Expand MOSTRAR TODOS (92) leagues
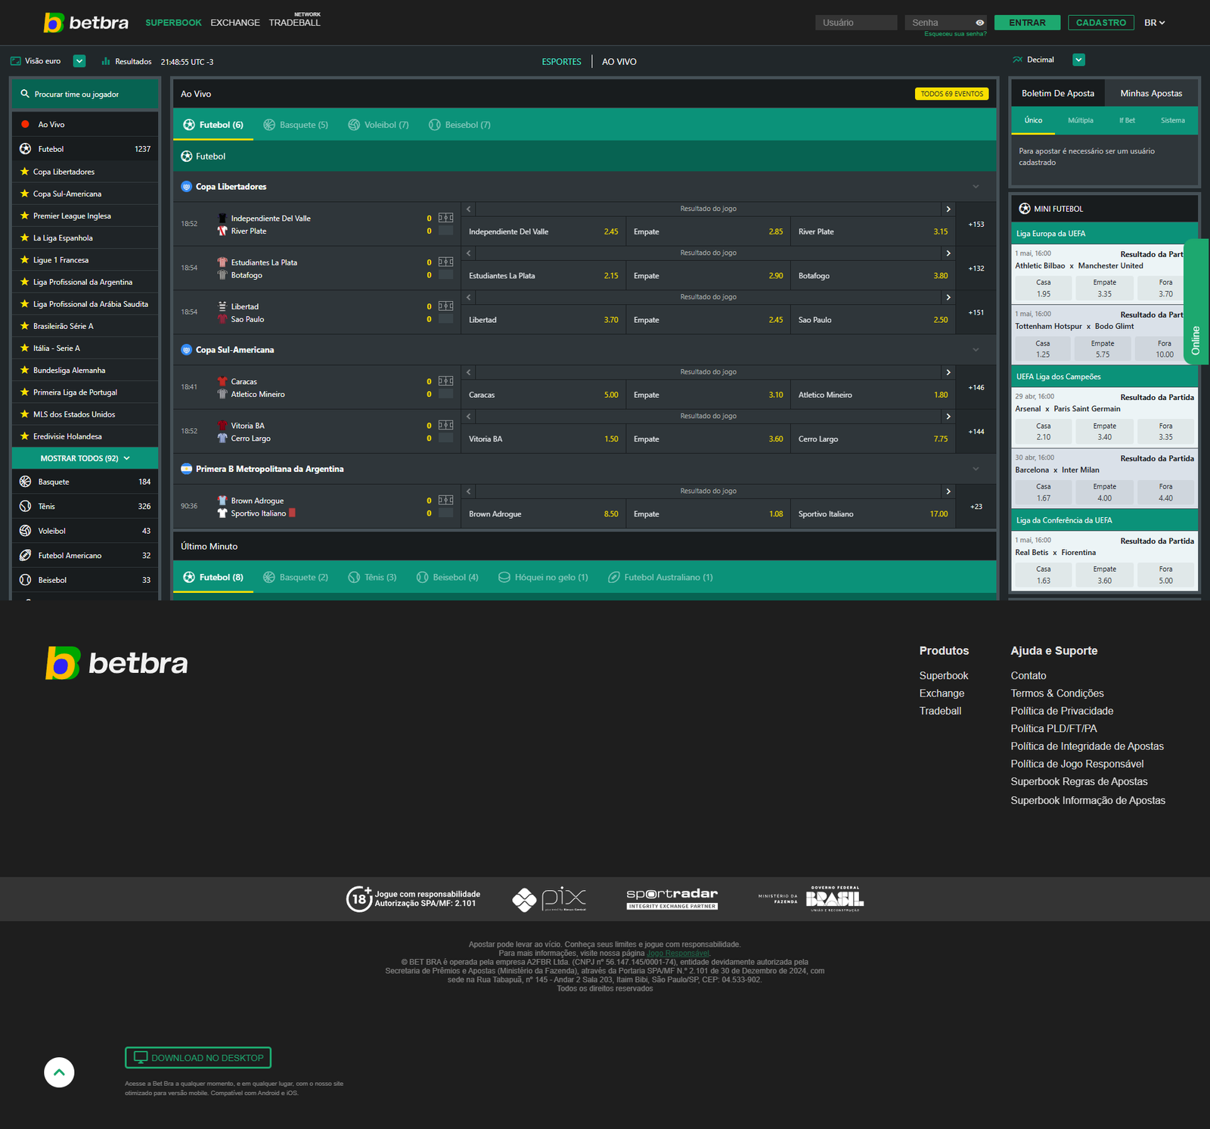Image resolution: width=1210 pixels, height=1129 pixels. [85, 458]
